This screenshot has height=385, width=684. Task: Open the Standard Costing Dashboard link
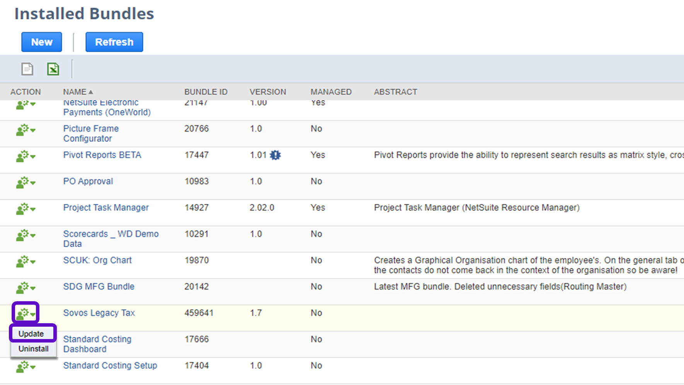click(97, 344)
